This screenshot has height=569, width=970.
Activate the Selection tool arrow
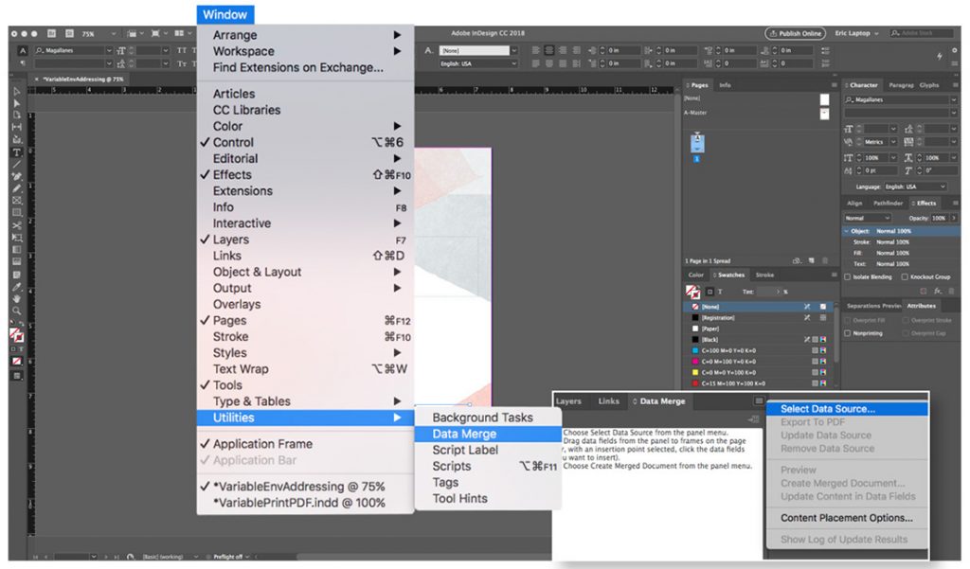17,90
